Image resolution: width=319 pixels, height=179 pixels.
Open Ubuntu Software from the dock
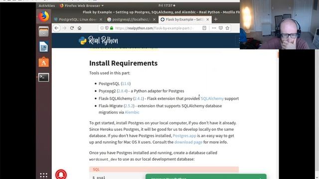coord(44,62)
